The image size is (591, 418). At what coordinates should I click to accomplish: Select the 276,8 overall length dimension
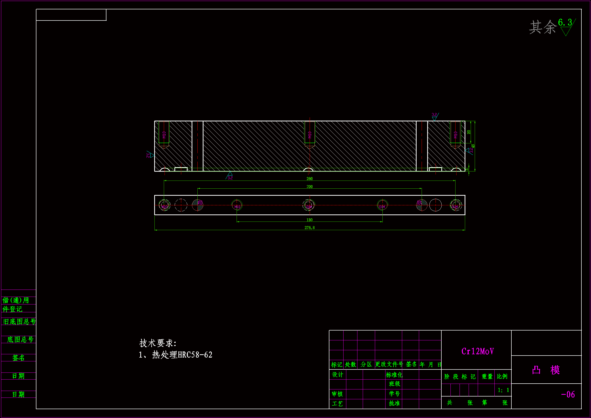click(309, 228)
